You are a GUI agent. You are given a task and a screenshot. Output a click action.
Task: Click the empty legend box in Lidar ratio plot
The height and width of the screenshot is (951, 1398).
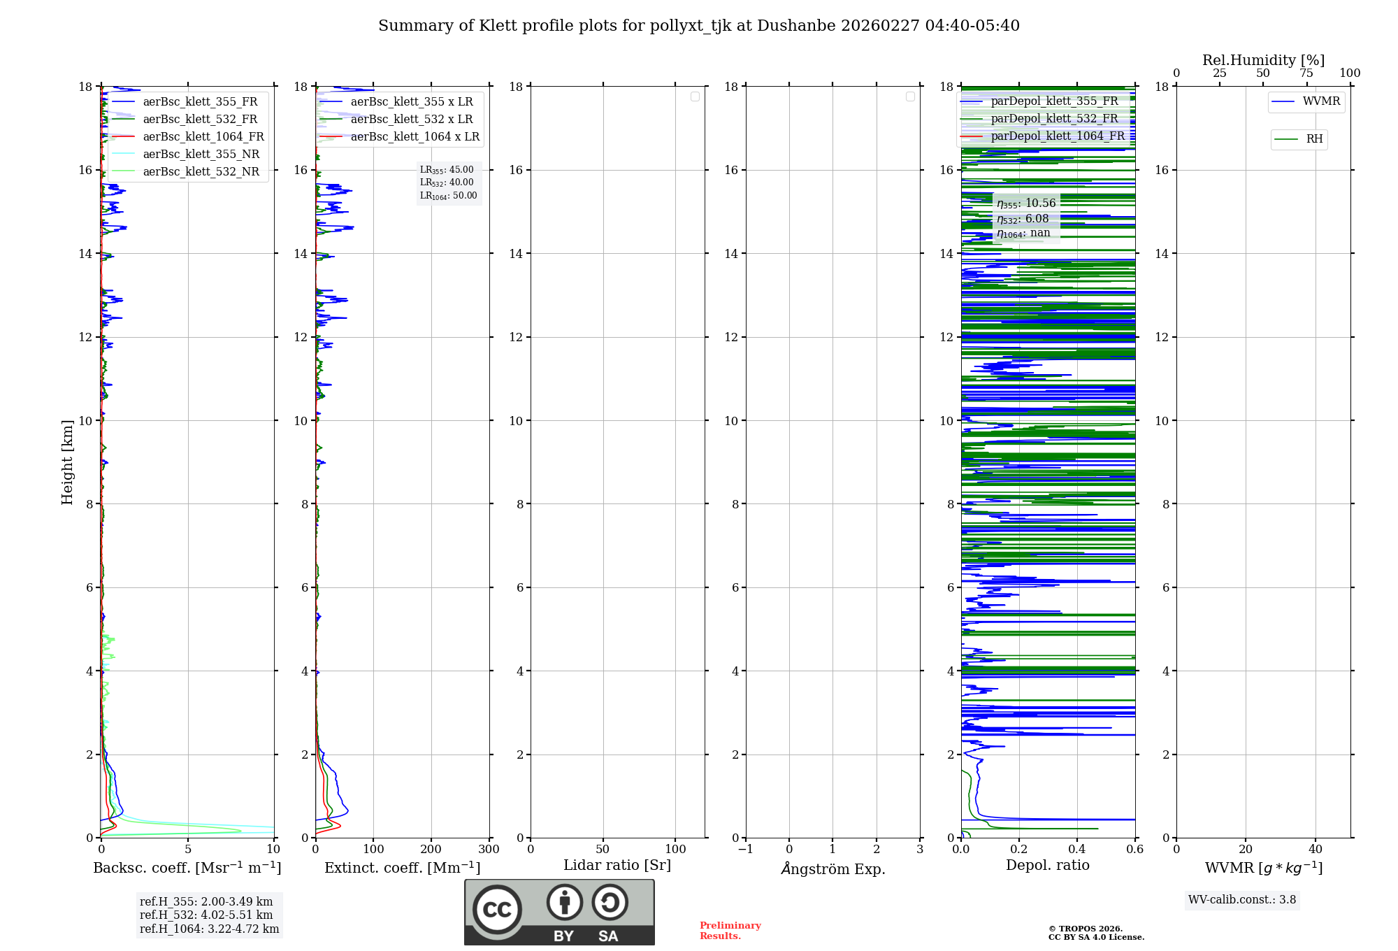click(695, 96)
